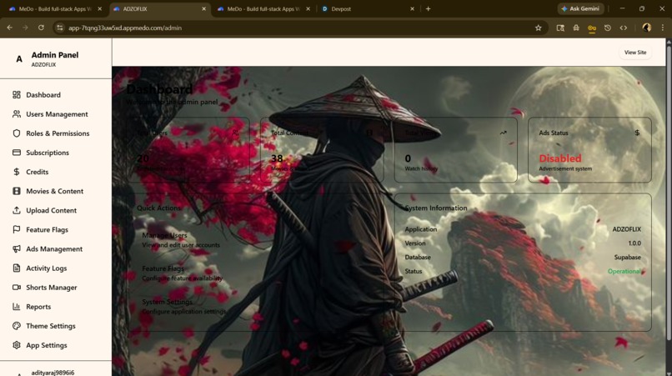Click the trend arrow icon in views card
Viewport: 672px width, 376px height.
pos(503,133)
